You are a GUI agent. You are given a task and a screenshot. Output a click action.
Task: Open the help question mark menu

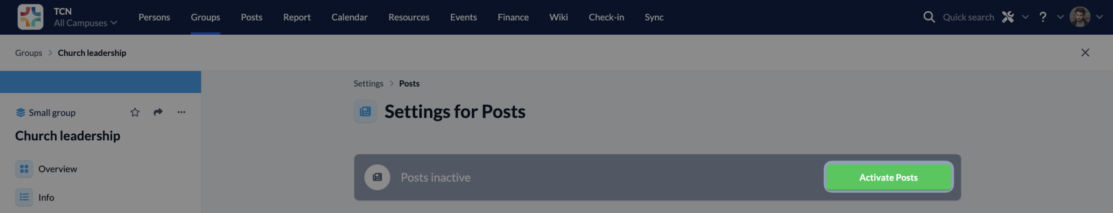tap(1043, 17)
